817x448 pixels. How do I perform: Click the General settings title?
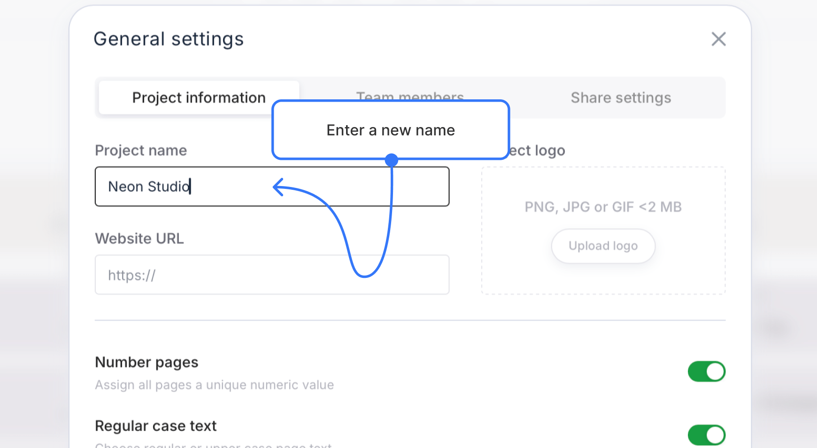(x=169, y=38)
